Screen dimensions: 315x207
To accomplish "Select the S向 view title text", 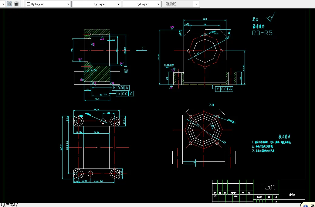I will pos(212,105).
